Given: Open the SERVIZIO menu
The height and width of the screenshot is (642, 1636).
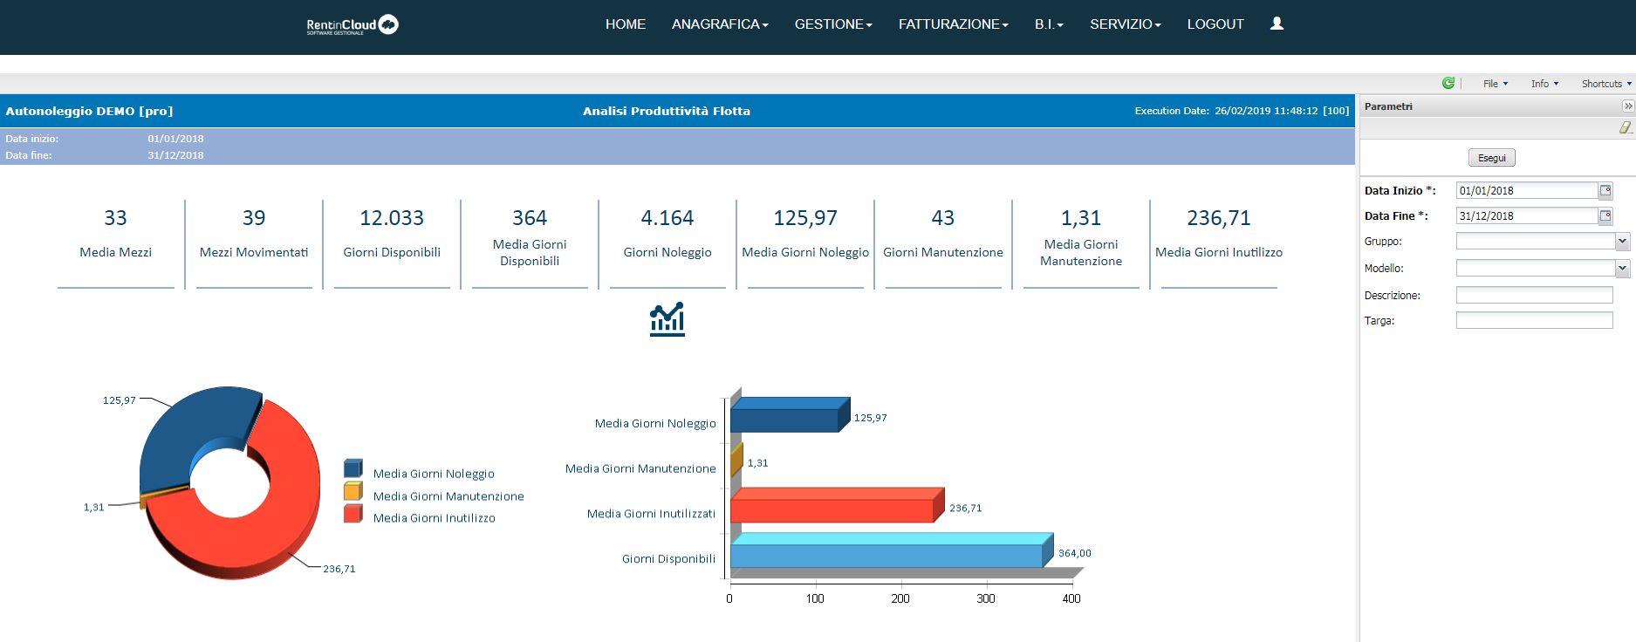Looking at the screenshot, I should tap(1126, 24).
